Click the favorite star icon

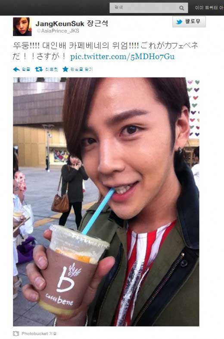(x=65, y=69)
